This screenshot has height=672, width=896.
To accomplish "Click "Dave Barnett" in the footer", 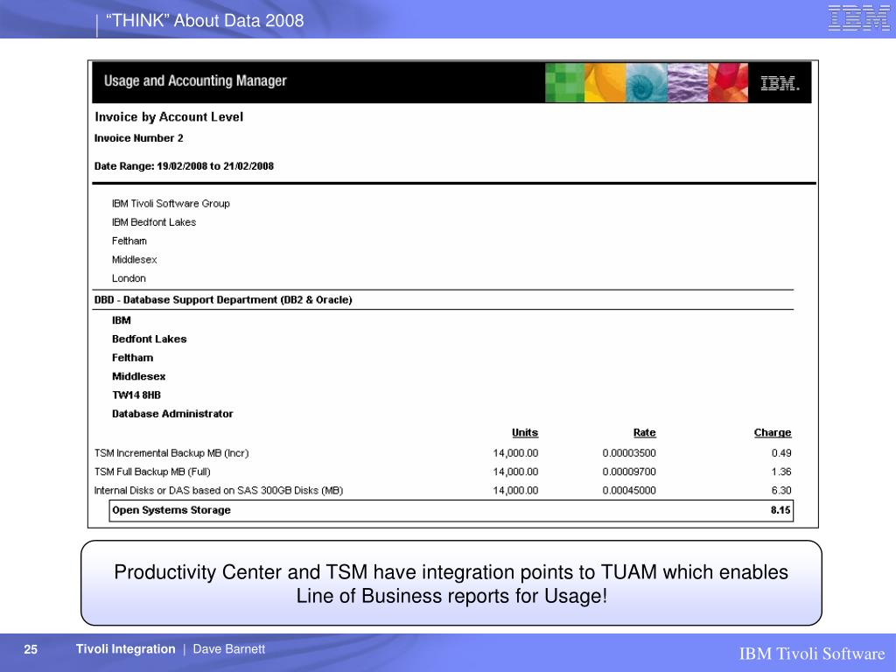I will [229, 649].
